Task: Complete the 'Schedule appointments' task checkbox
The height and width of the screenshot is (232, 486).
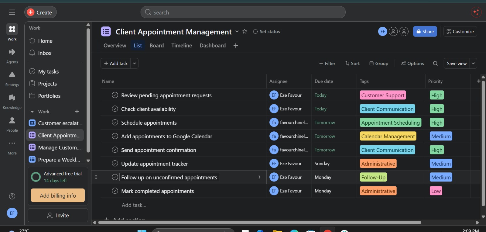Action: [x=115, y=123]
